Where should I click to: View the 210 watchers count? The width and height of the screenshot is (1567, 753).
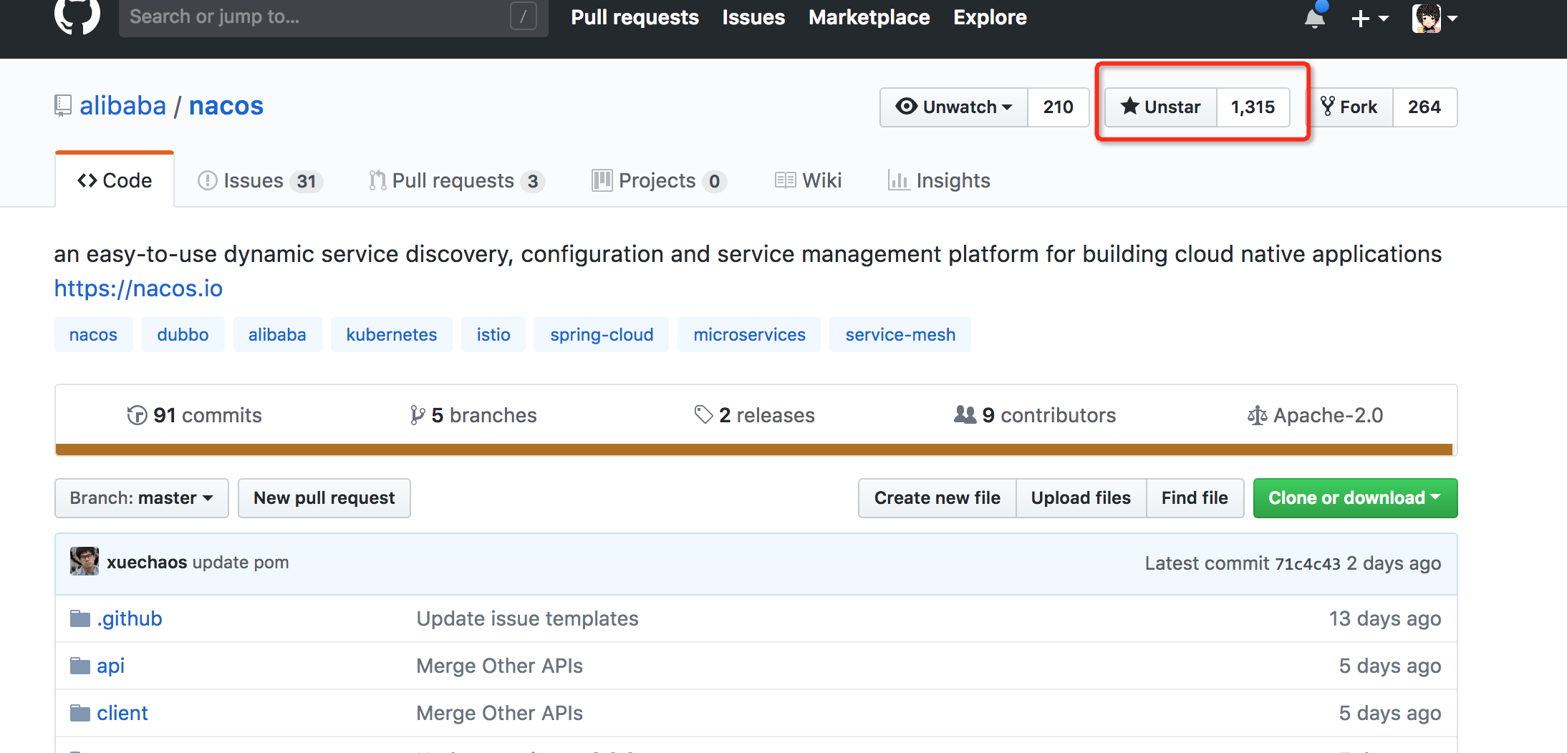pos(1059,107)
